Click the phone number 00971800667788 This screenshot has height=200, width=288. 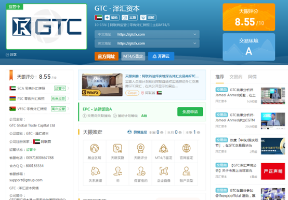pos(40,158)
